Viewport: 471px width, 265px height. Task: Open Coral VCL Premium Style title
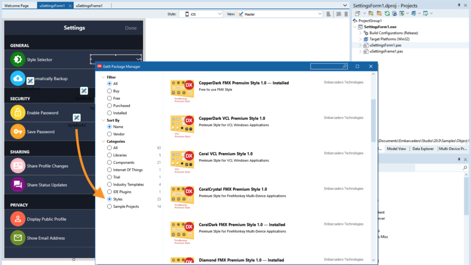[x=225, y=153]
